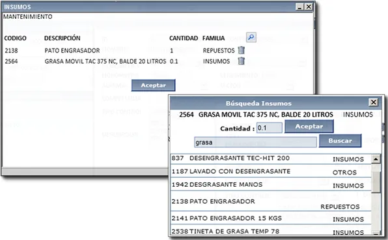
Task: Focus the search field containing grasa
Action: pyautogui.click(x=255, y=142)
